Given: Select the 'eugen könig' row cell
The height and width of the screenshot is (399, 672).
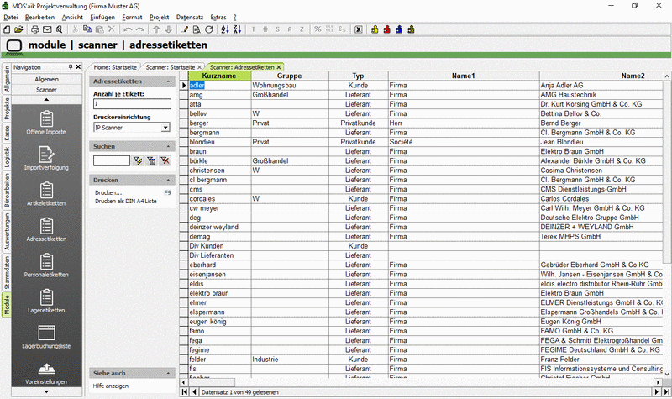Looking at the screenshot, I should tap(219, 322).
